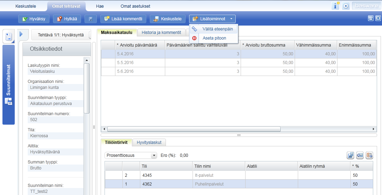Select the Maksuaikataulu tab
This screenshot has width=382, height=195.
pos(117,32)
